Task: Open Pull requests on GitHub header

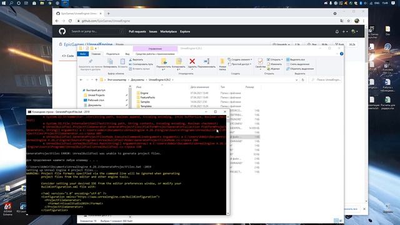Action: coord(137,32)
